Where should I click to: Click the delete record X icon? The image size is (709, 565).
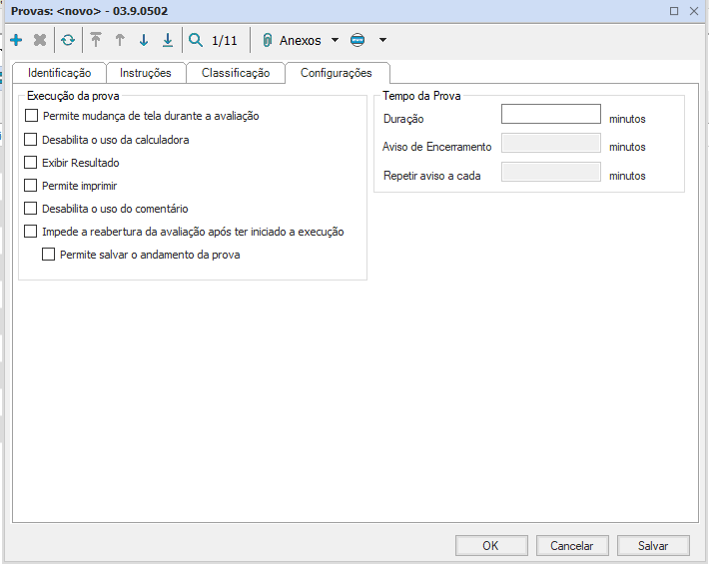(x=40, y=41)
